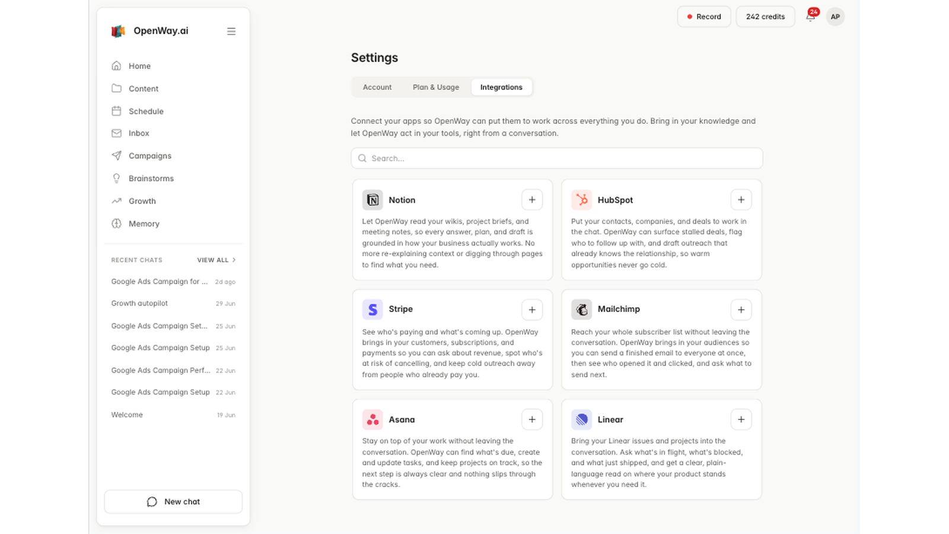Click the Asana logo icon
The height and width of the screenshot is (534, 949).
click(x=372, y=419)
